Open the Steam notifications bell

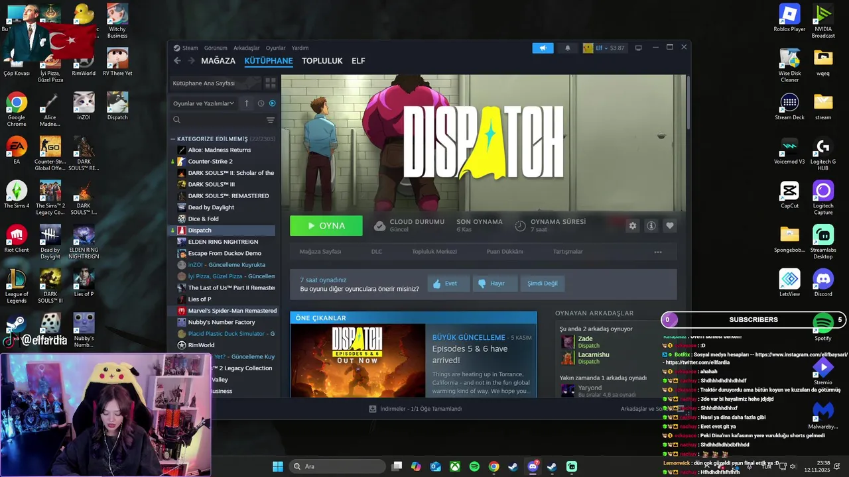pos(567,48)
